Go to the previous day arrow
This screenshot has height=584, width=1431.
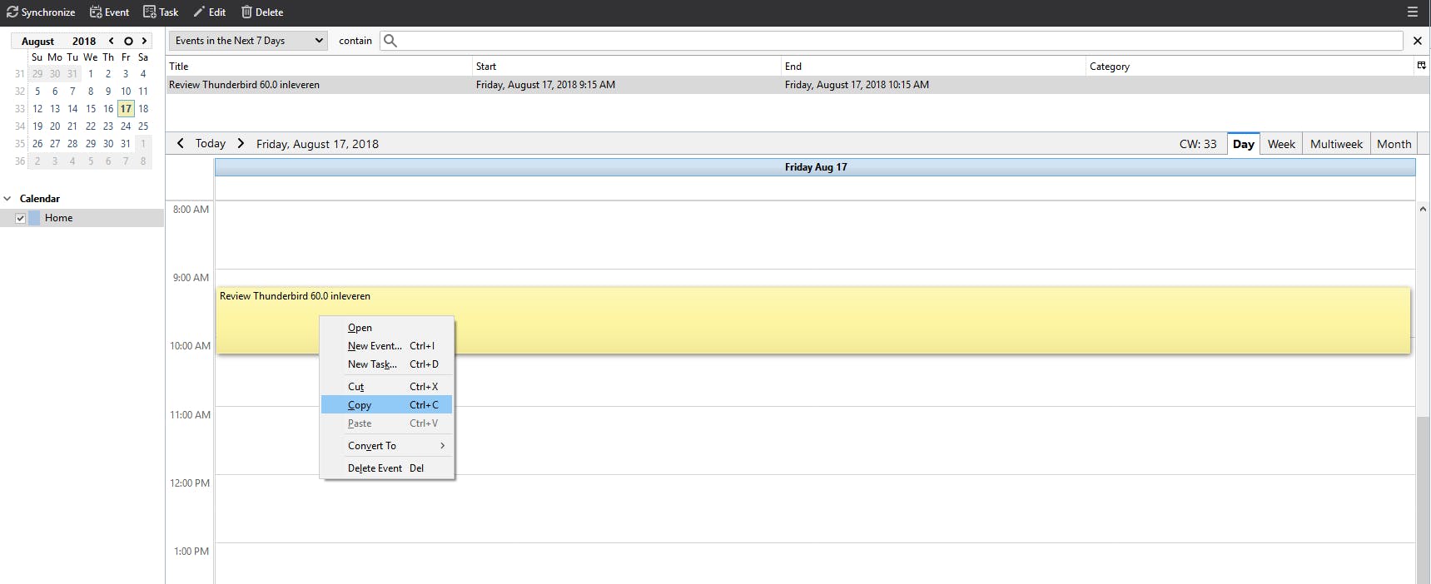181,144
